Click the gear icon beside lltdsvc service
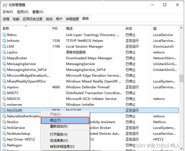 tap(4, 35)
